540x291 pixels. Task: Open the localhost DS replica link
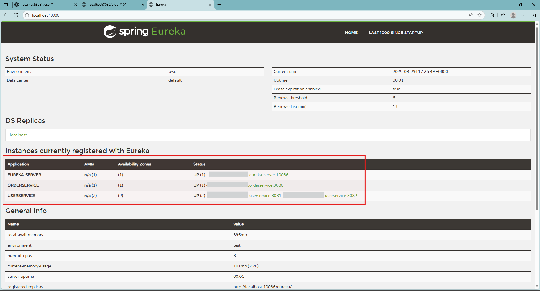point(18,135)
